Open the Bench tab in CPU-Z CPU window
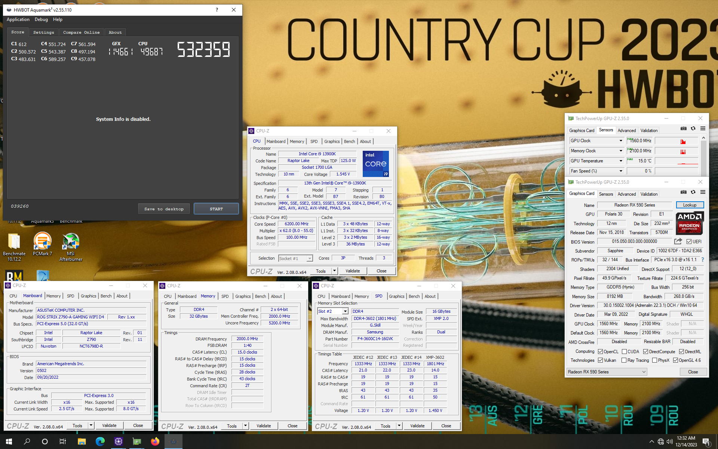This screenshot has height=449, width=718. tap(349, 141)
